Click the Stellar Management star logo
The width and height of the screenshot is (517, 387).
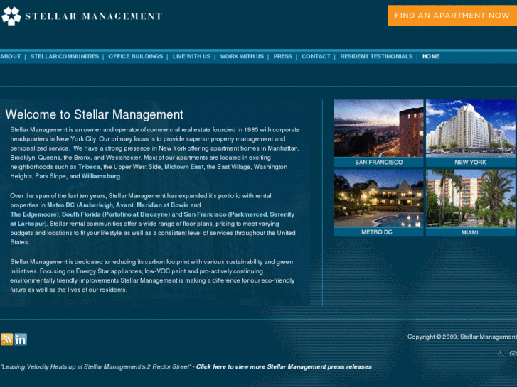[x=11, y=16]
